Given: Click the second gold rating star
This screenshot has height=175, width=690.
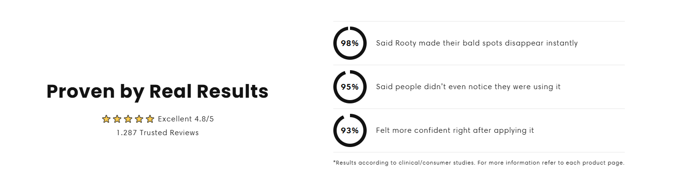Looking at the screenshot, I should pos(117,119).
